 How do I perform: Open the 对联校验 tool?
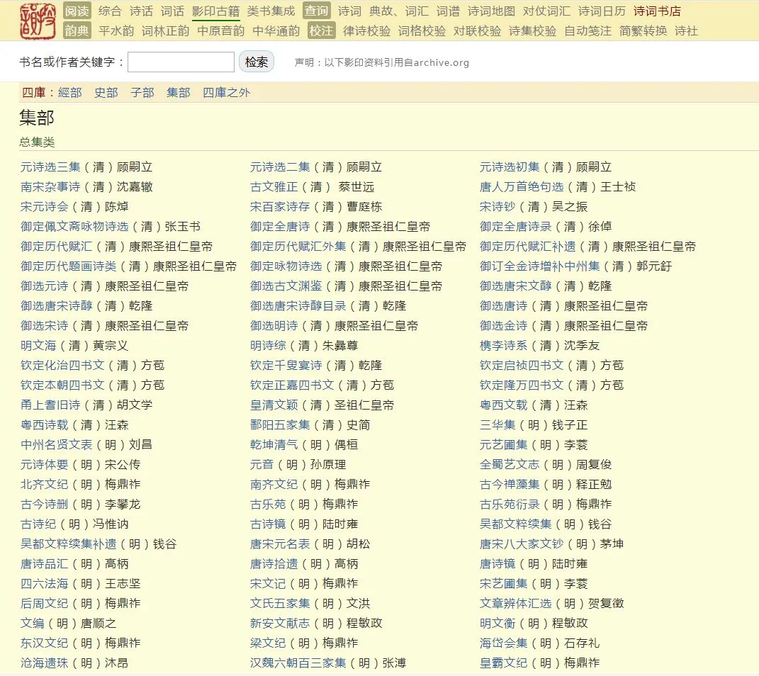tap(477, 30)
